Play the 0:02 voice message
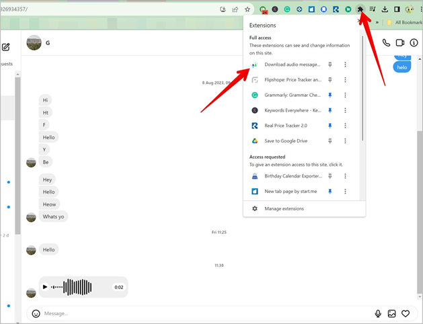The image size is (423, 324). click(45, 287)
